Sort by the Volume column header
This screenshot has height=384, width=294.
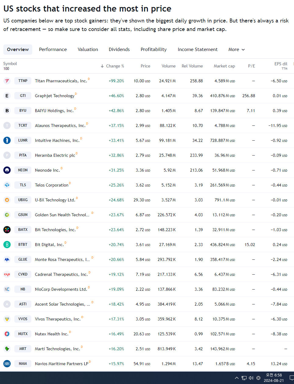[169, 66]
